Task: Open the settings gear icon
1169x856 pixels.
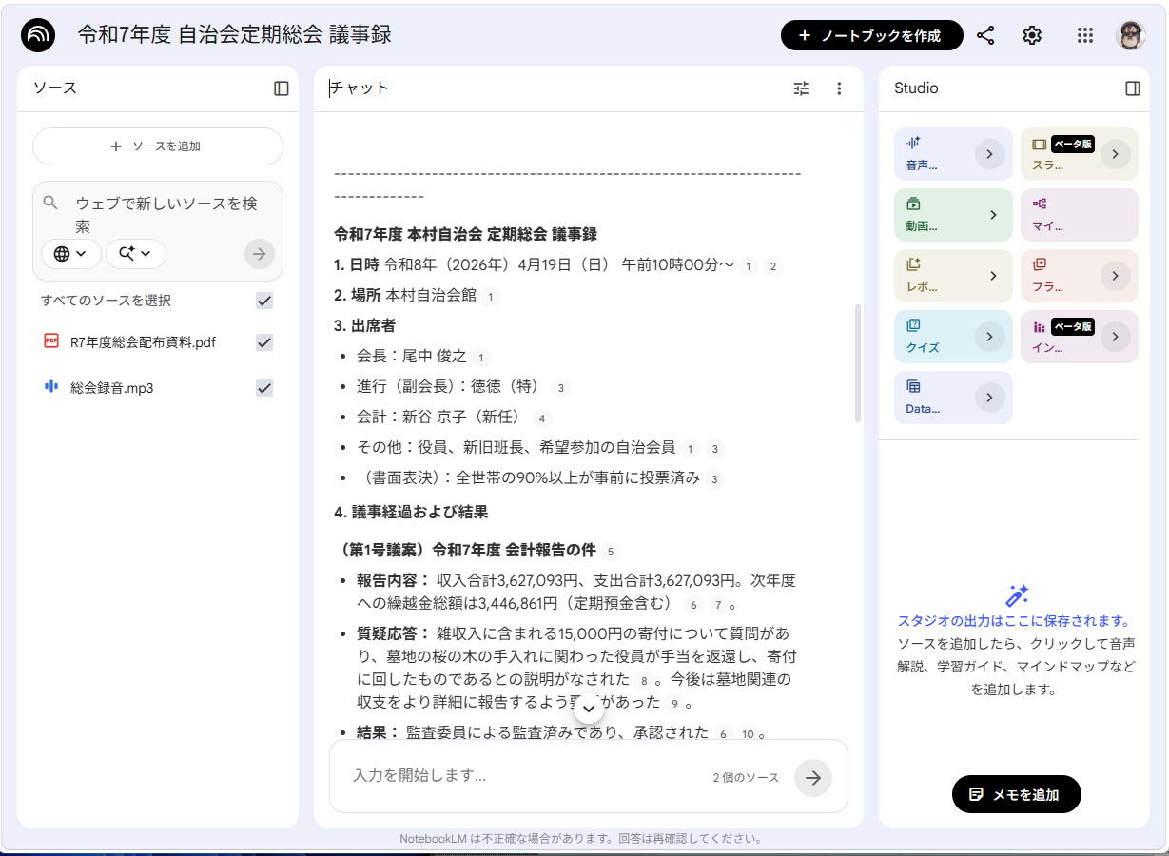Action: click(x=1032, y=35)
